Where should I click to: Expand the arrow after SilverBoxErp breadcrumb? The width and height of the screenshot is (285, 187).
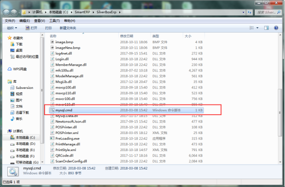pyautogui.click(x=120, y=12)
